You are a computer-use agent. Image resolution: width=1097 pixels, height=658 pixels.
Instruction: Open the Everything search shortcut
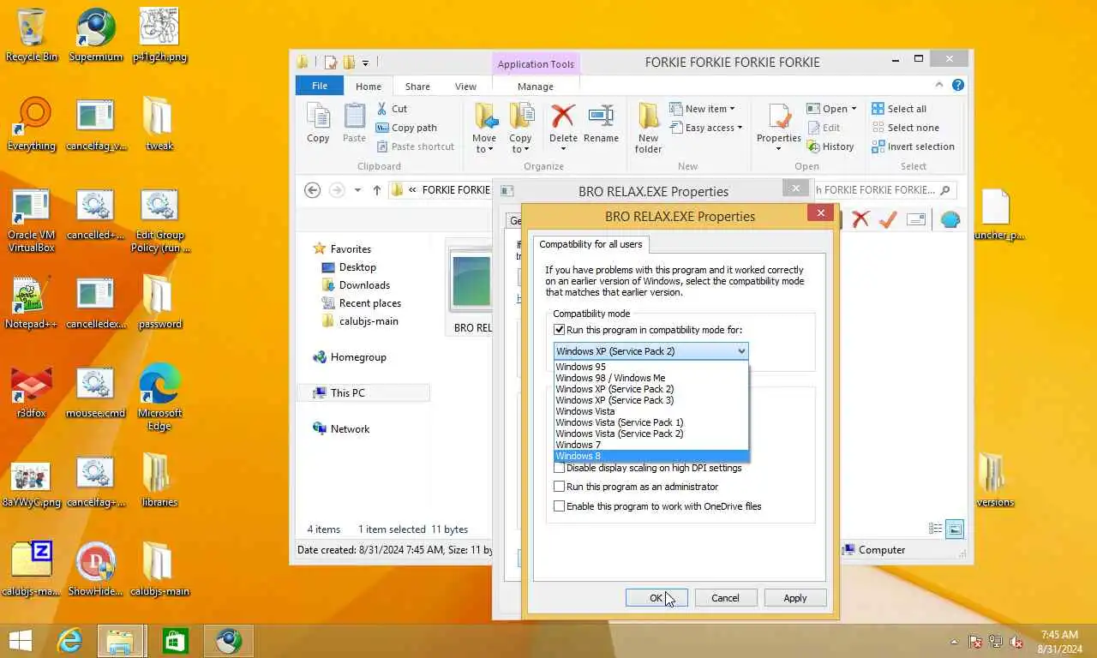coord(32,124)
